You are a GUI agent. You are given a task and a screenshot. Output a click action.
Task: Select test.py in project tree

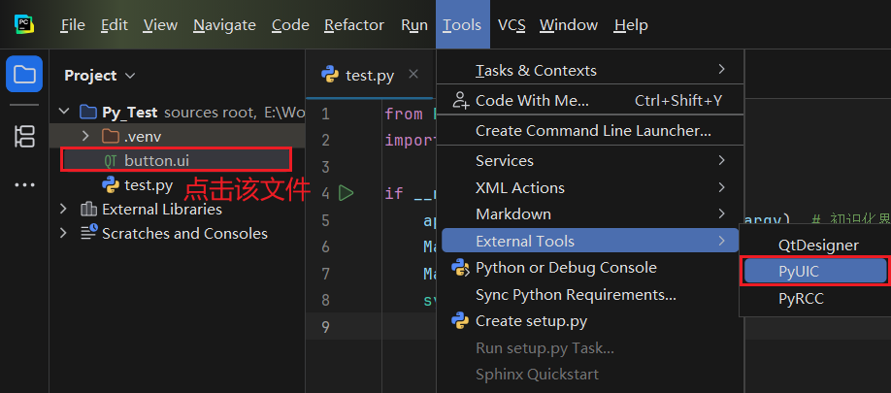pyautogui.click(x=177, y=185)
